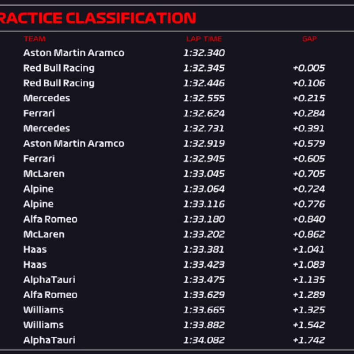Click the Williams name beside lap 1:33.665
This screenshot has width=354, height=354.
pyautogui.click(x=43, y=310)
